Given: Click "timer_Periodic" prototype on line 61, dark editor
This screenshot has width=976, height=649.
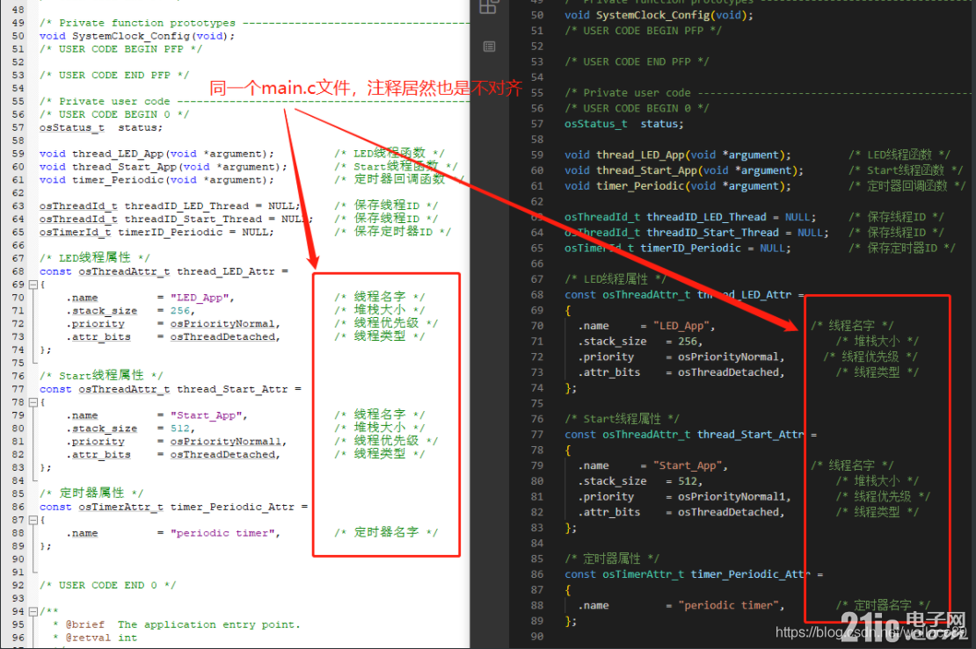Looking at the screenshot, I should coord(640,186).
